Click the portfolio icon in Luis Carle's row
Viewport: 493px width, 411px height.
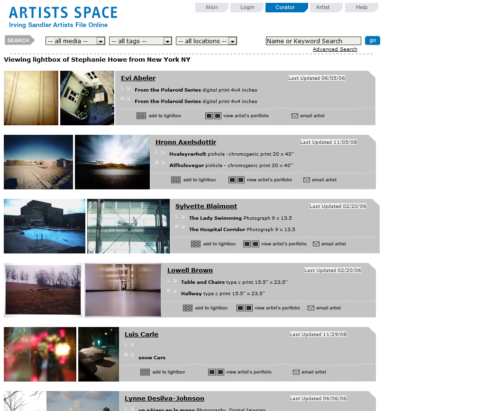pos(216,372)
